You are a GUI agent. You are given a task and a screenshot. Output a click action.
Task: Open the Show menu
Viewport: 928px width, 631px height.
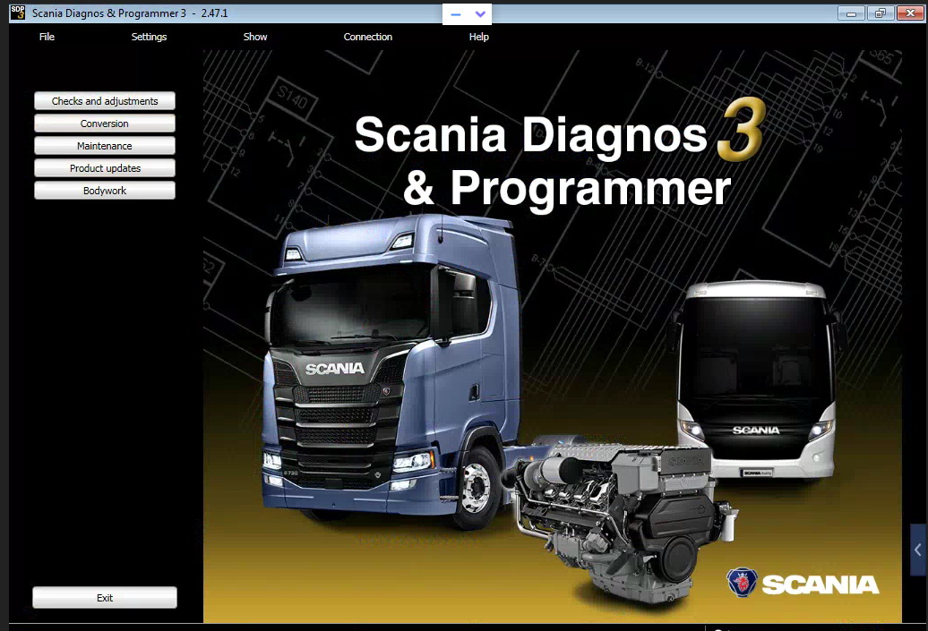click(x=255, y=37)
